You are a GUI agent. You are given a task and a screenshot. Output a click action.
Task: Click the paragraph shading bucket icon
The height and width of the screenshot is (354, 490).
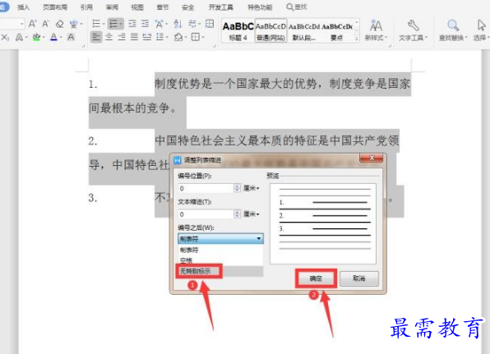tap(178, 37)
